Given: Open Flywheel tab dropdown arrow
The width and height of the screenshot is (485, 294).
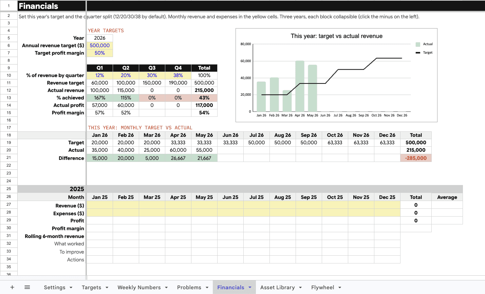Looking at the screenshot, I should (340, 288).
